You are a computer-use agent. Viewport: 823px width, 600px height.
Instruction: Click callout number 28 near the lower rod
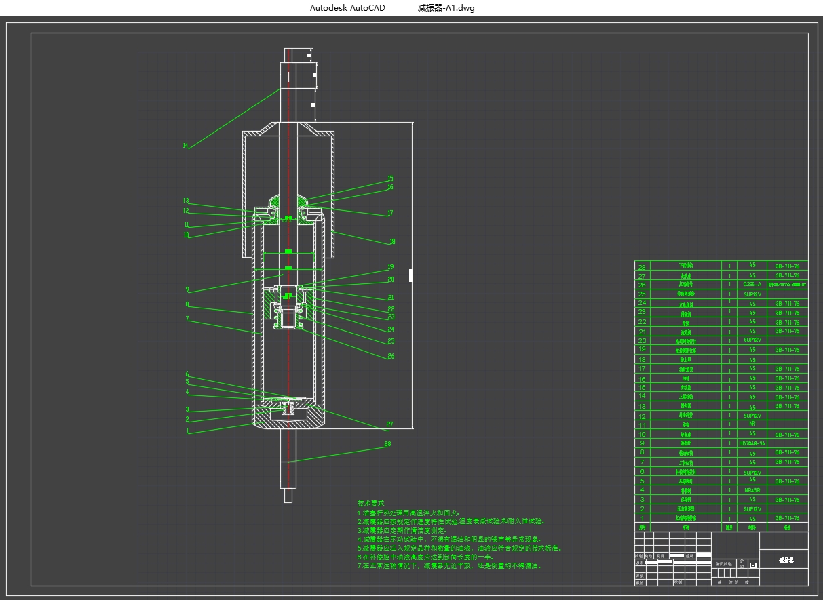coord(388,445)
